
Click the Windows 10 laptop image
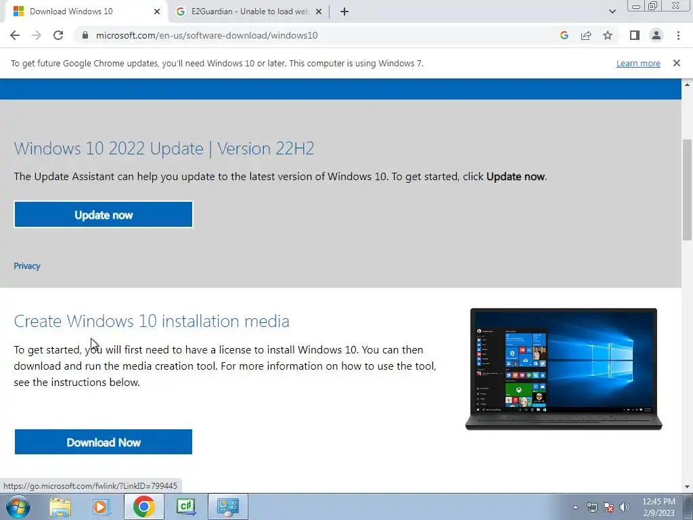564,369
